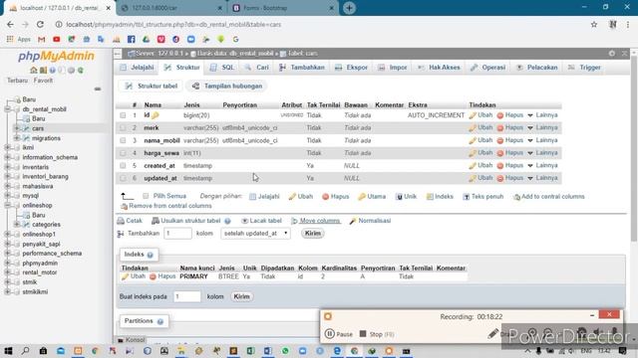The height and width of the screenshot is (358, 638).
Task: Open pencil draw tool in recorder
Action: pos(492,334)
